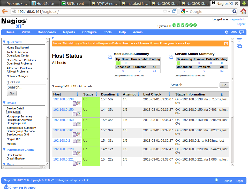Collapse the Performance Graphs sidebar section
248x192 pixels.
(4, 149)
